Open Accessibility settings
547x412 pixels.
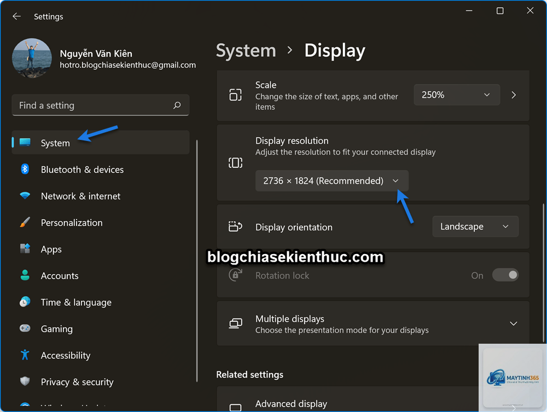[x=101, y=355]
